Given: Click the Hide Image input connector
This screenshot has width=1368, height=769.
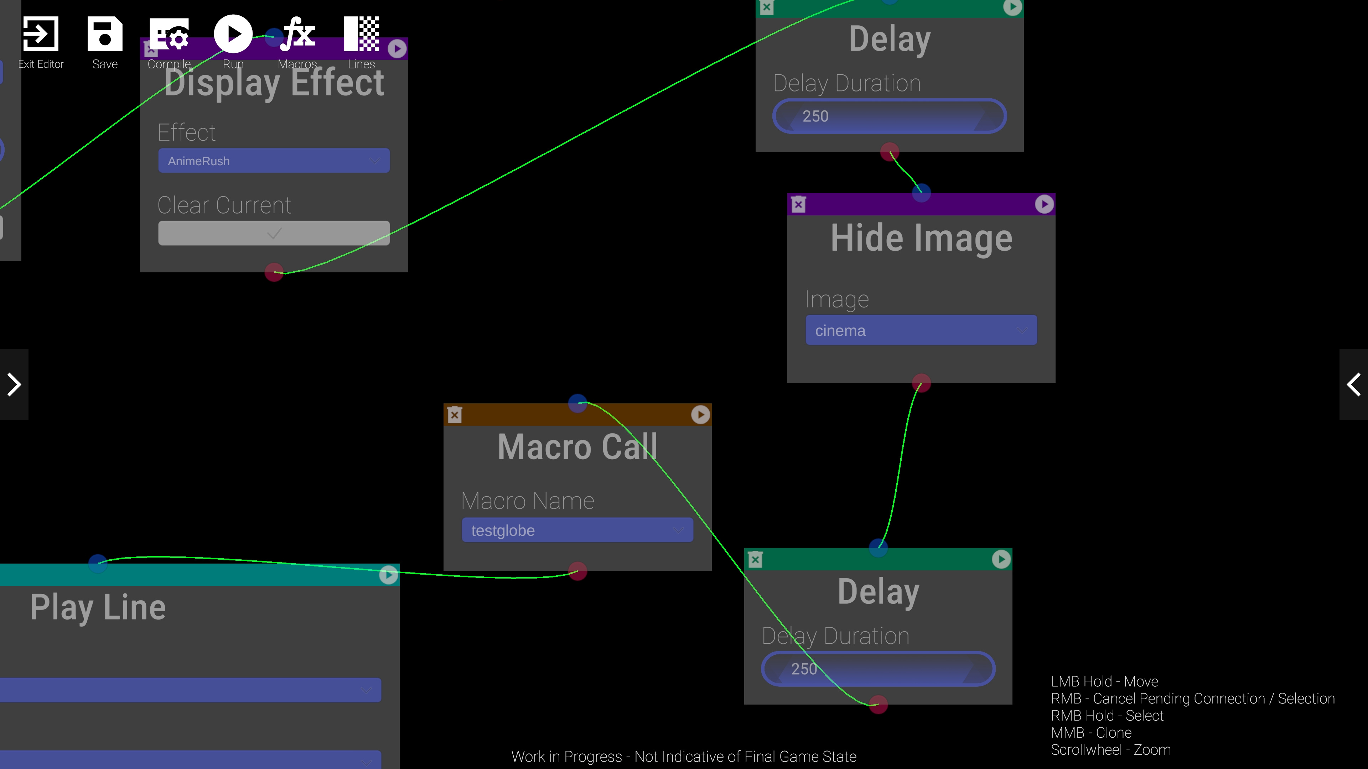Looking at the screenshot, I should tap(921, 193).
